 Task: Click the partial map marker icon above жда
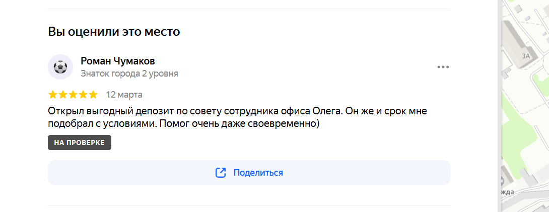click(x=502, y=182)
